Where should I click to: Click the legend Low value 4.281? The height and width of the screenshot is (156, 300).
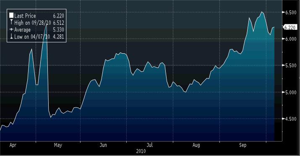coord(58,37)
